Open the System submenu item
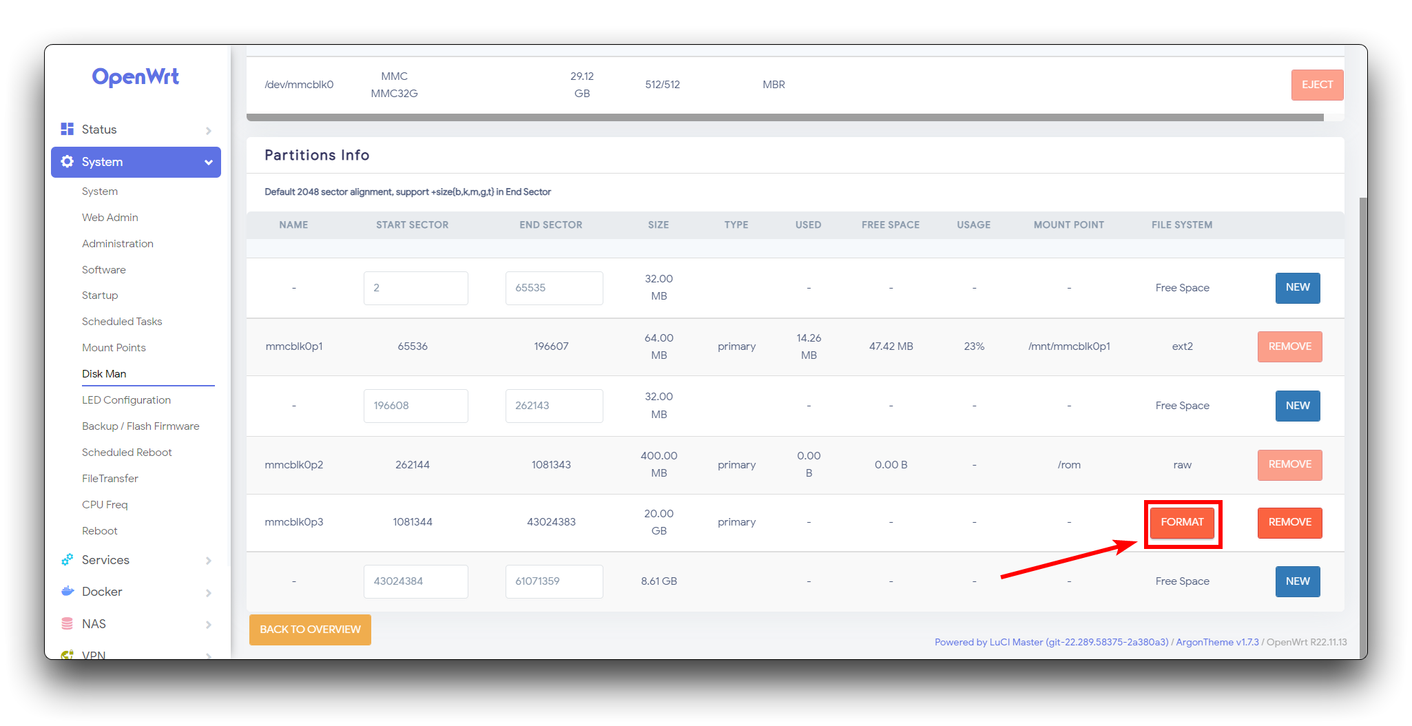This screenshot has width=1412, height=726. click(100, 191)
